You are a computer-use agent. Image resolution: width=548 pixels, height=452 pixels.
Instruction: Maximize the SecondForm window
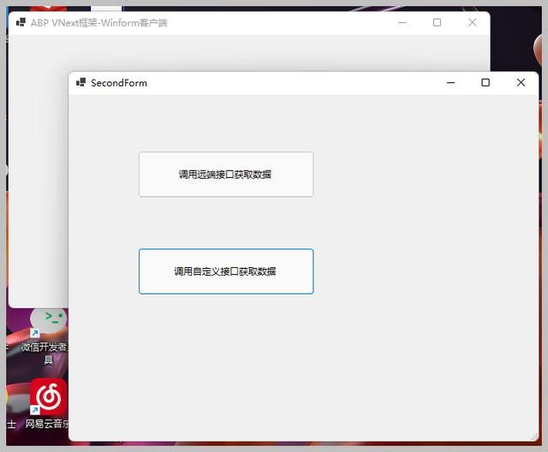point(485,83)
